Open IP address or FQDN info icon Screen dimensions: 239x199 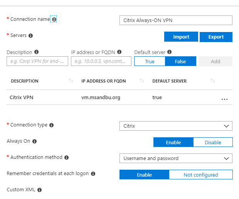(x=119, y=52)
